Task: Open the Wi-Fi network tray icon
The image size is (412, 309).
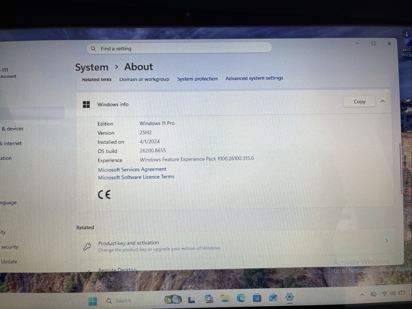Action: (384, 294)
